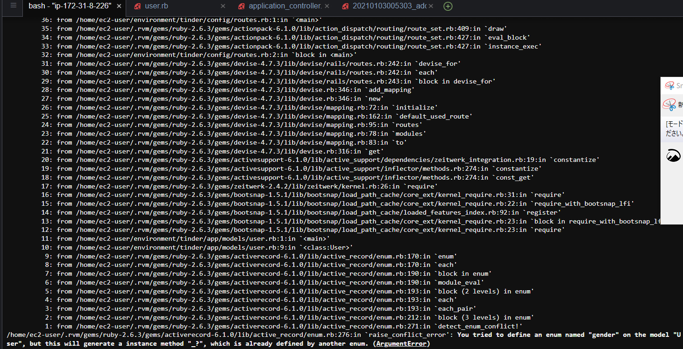Close the bash terminal tab
Viewport: 683px width, 349px height.
(x=119, y=6)
